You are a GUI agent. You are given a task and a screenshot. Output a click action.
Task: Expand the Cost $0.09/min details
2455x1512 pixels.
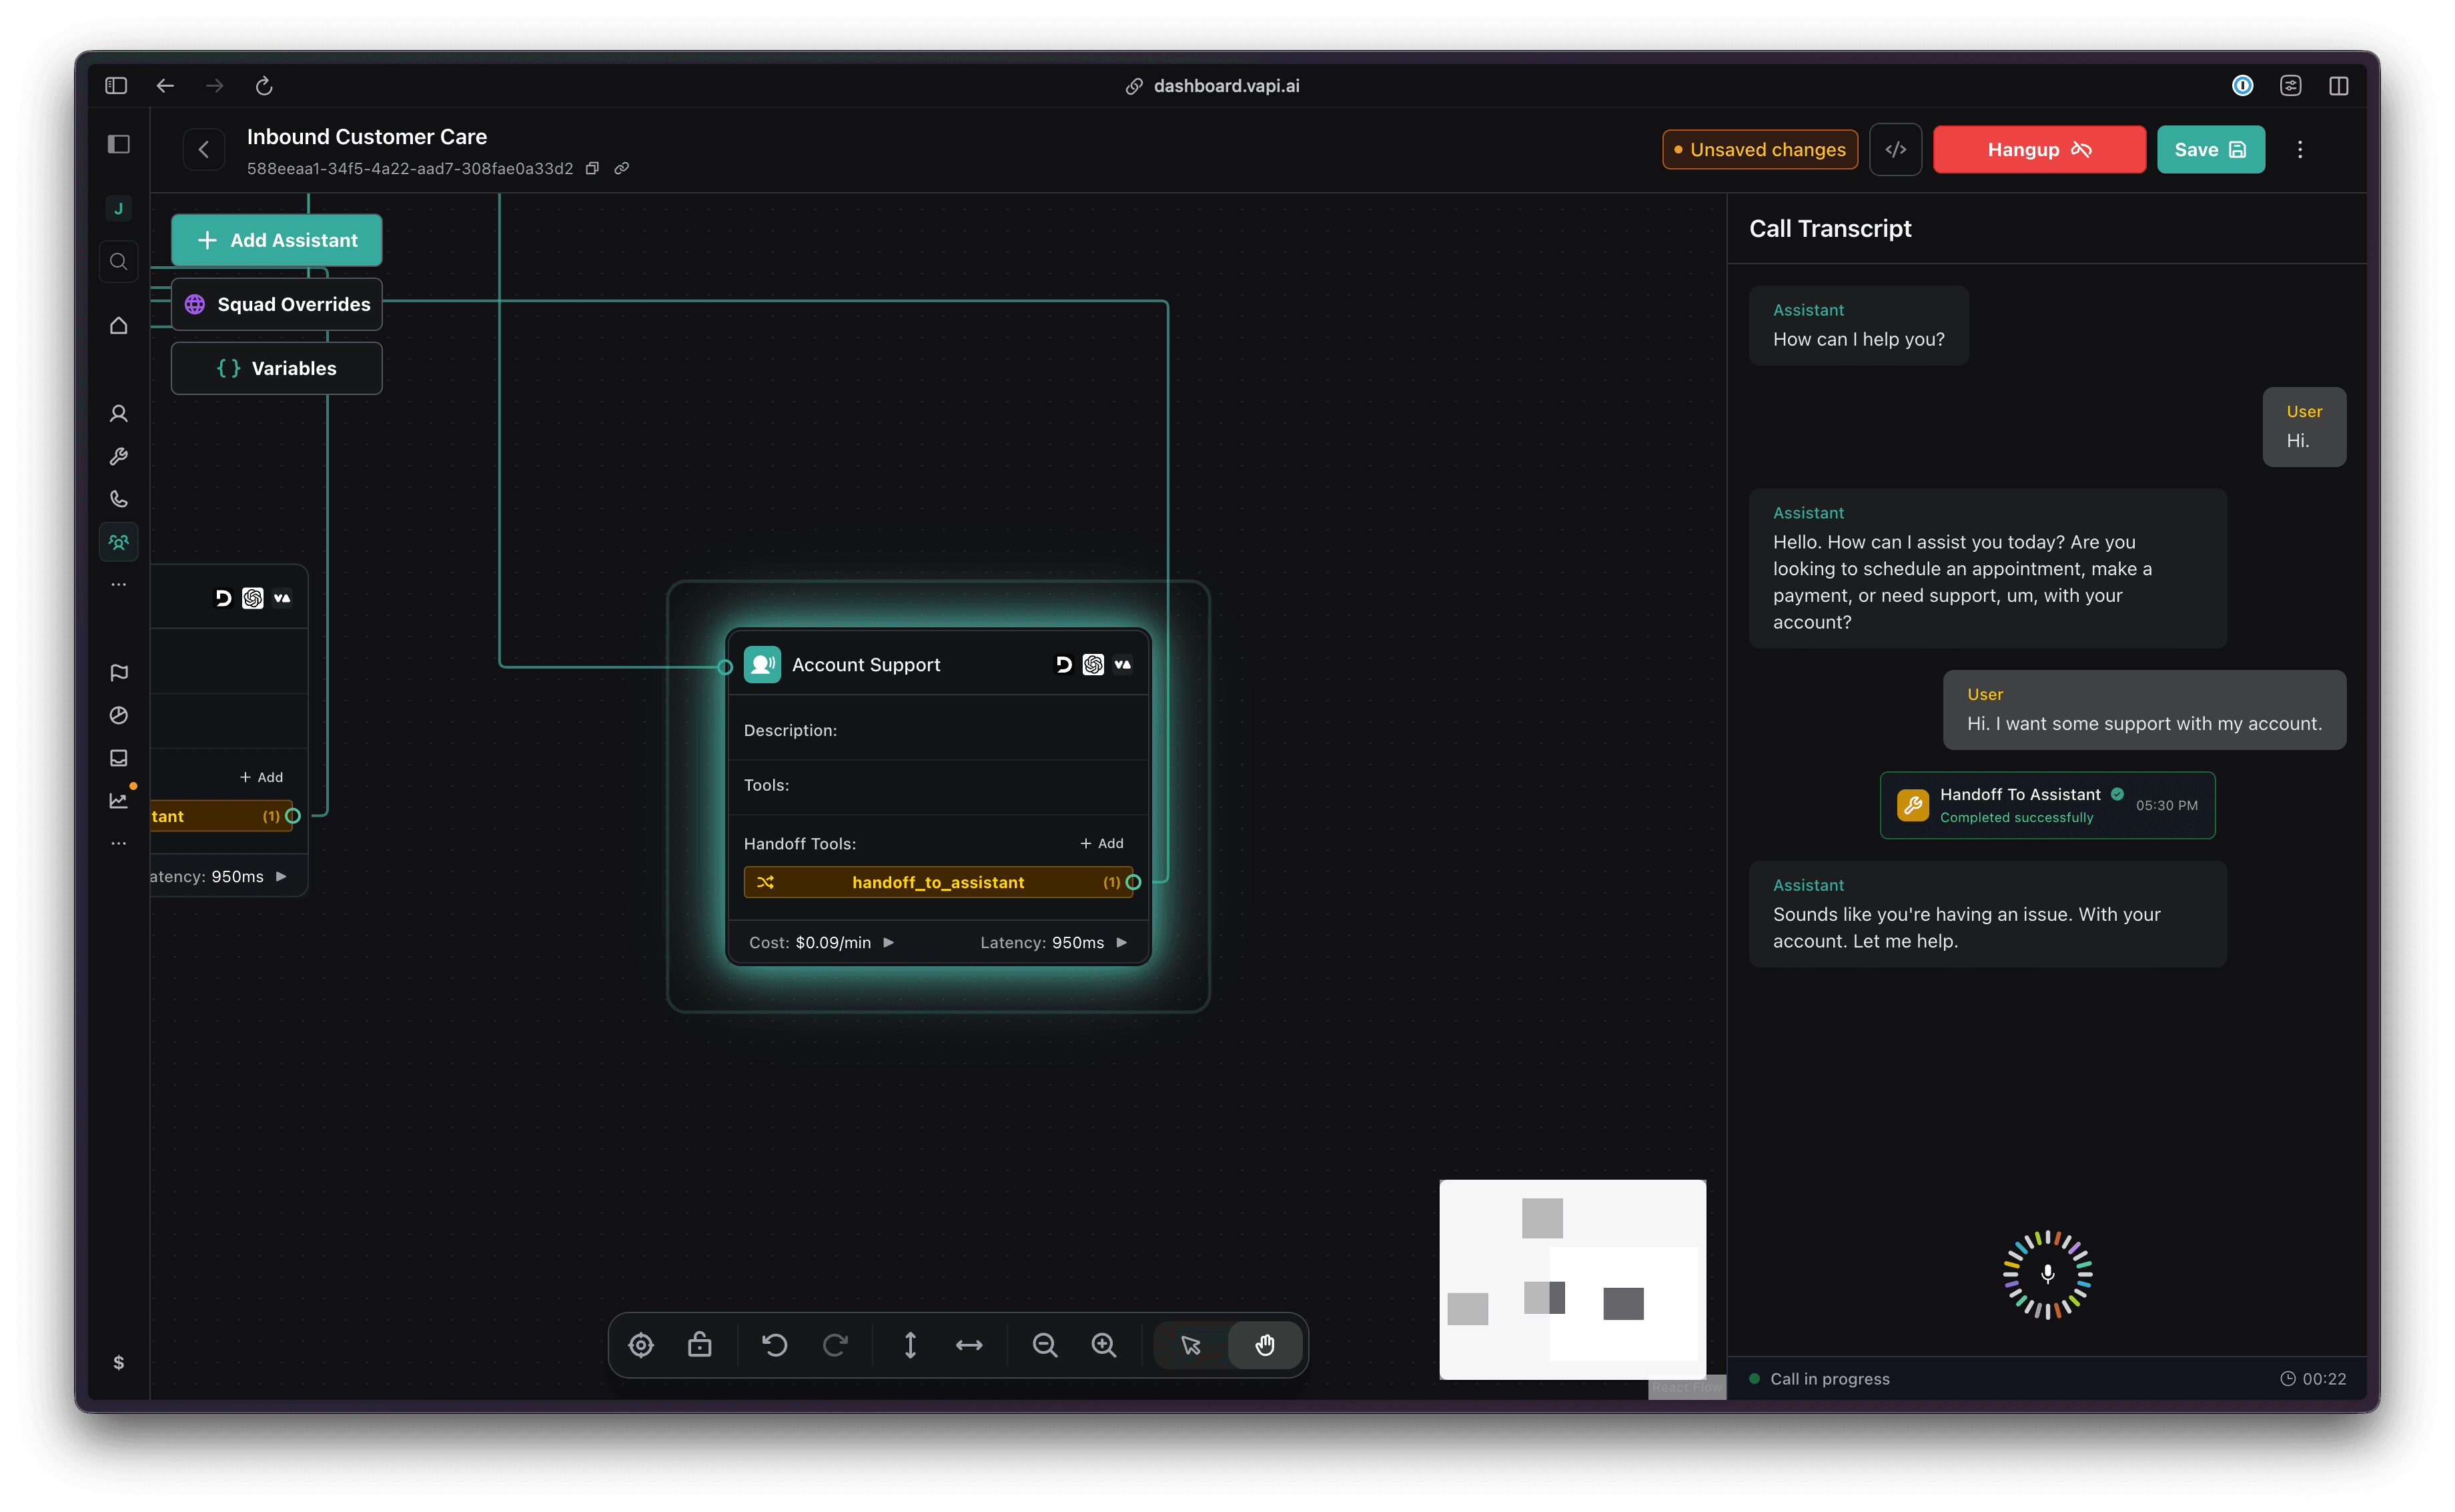[888, 942]
